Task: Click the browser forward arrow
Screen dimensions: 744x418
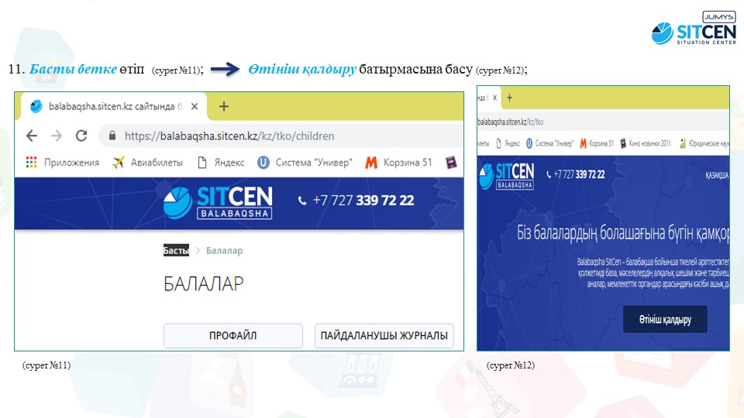Action: tap(57, 135)
